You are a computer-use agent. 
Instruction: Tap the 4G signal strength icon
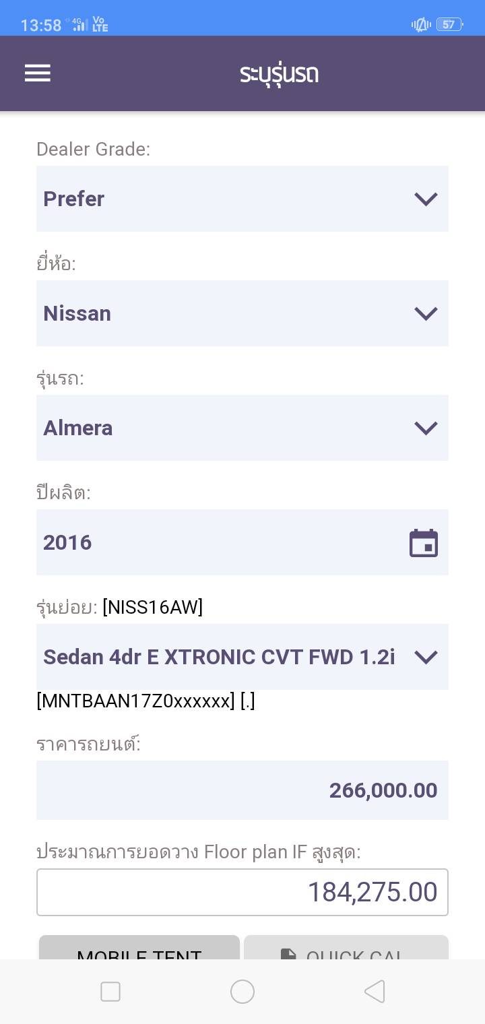(79, 25)
